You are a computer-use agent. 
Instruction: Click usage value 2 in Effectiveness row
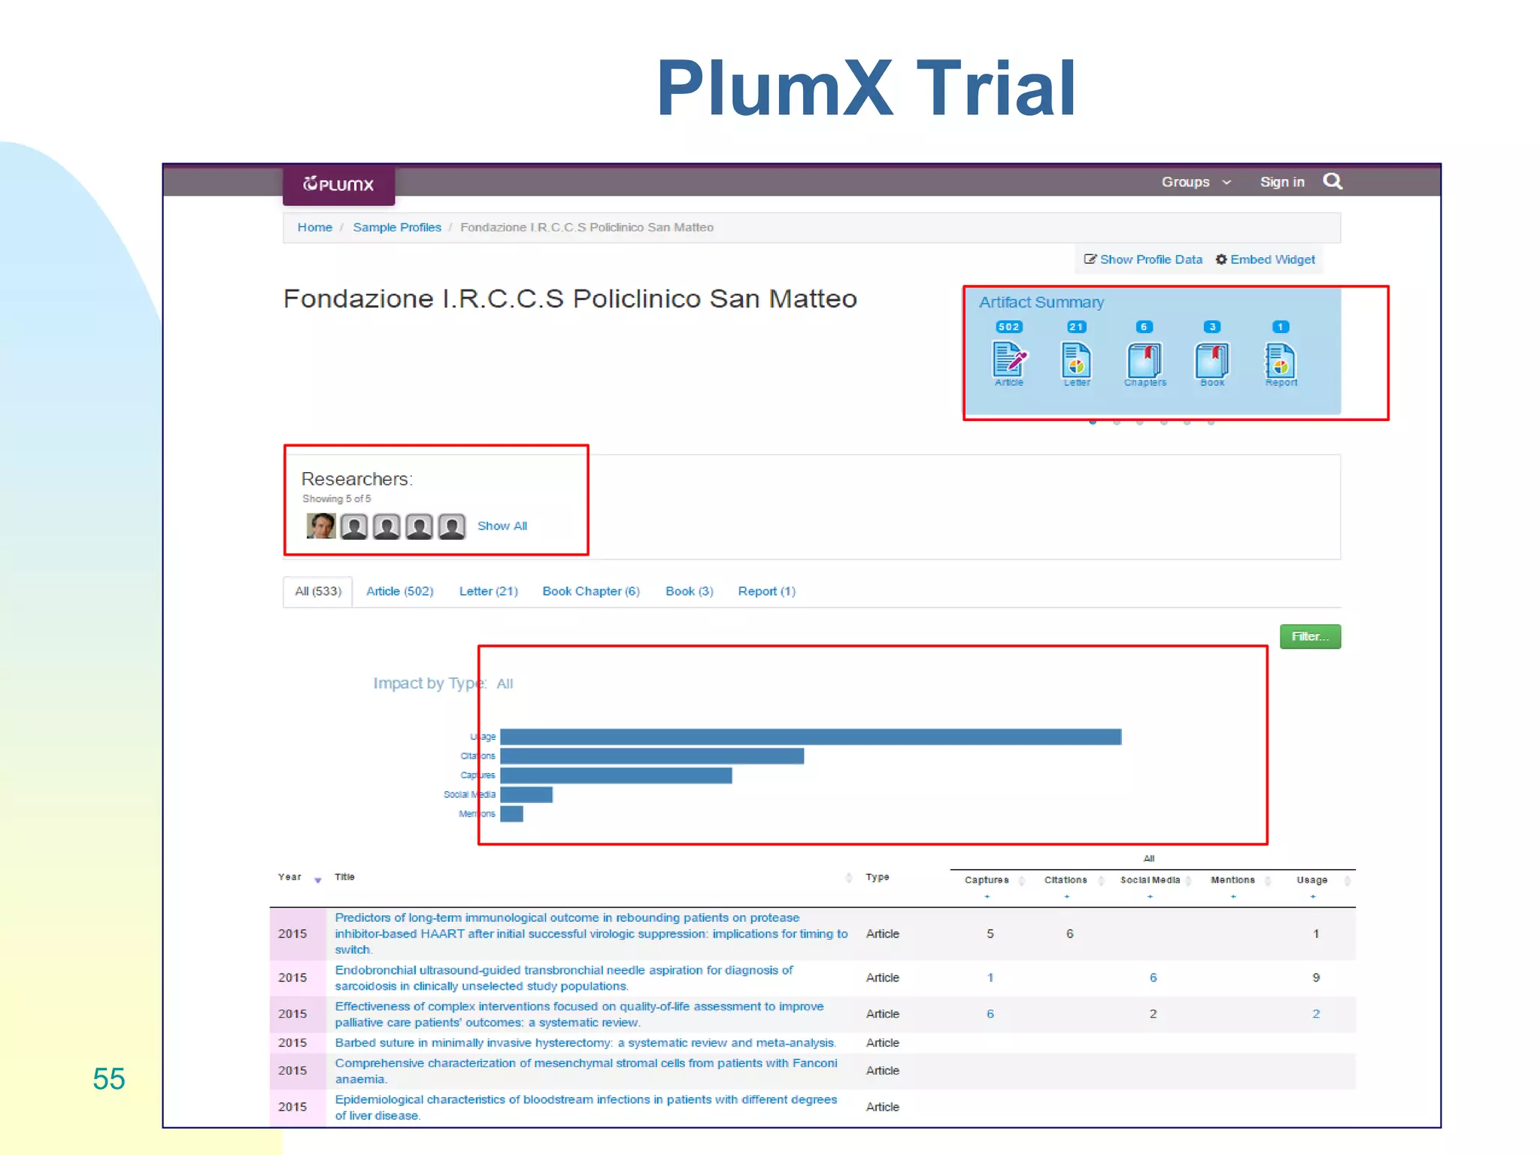[1316, 1014]
